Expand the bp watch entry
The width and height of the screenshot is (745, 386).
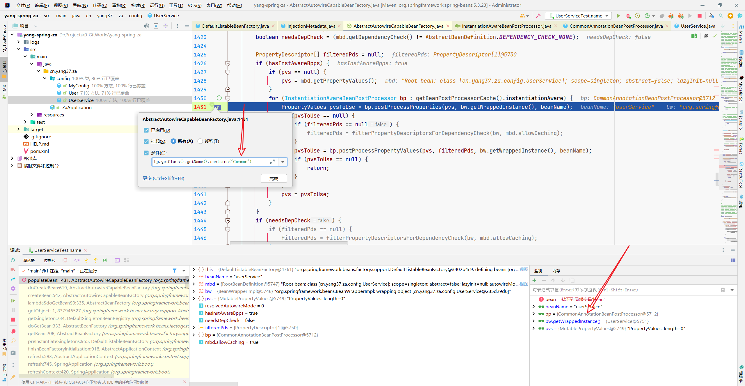click(533, 314)
